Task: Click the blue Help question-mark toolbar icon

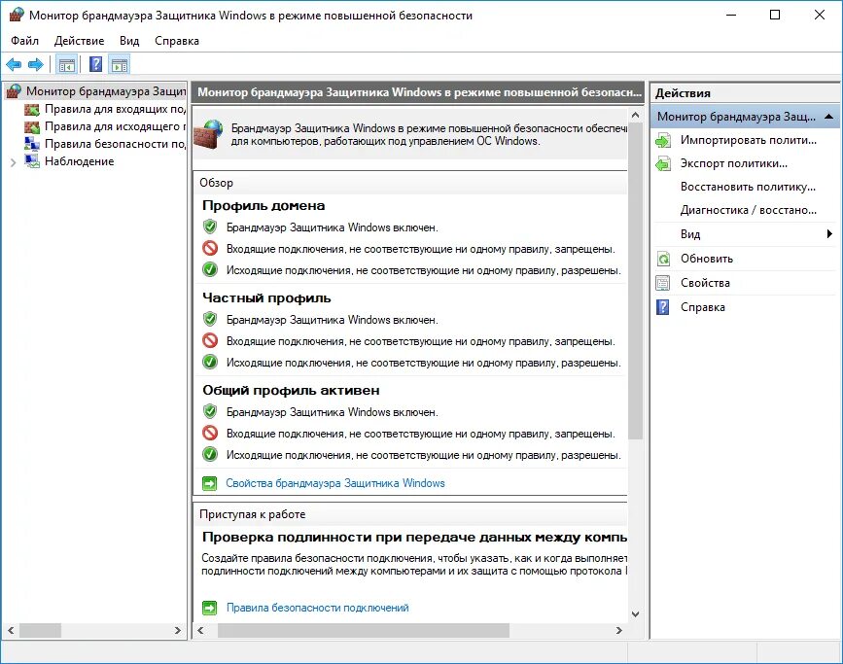Action: coord(95,64)
